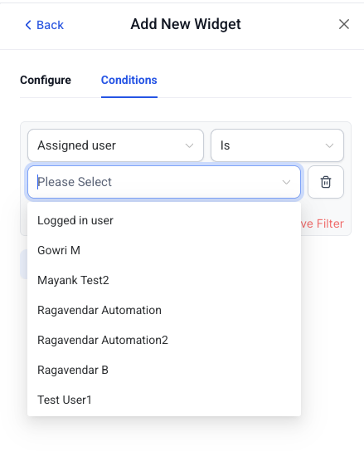This screenshot has height=452, width=364.
Task: Click the partially visible Remove Filter link
Action: (x=323, y=224)
